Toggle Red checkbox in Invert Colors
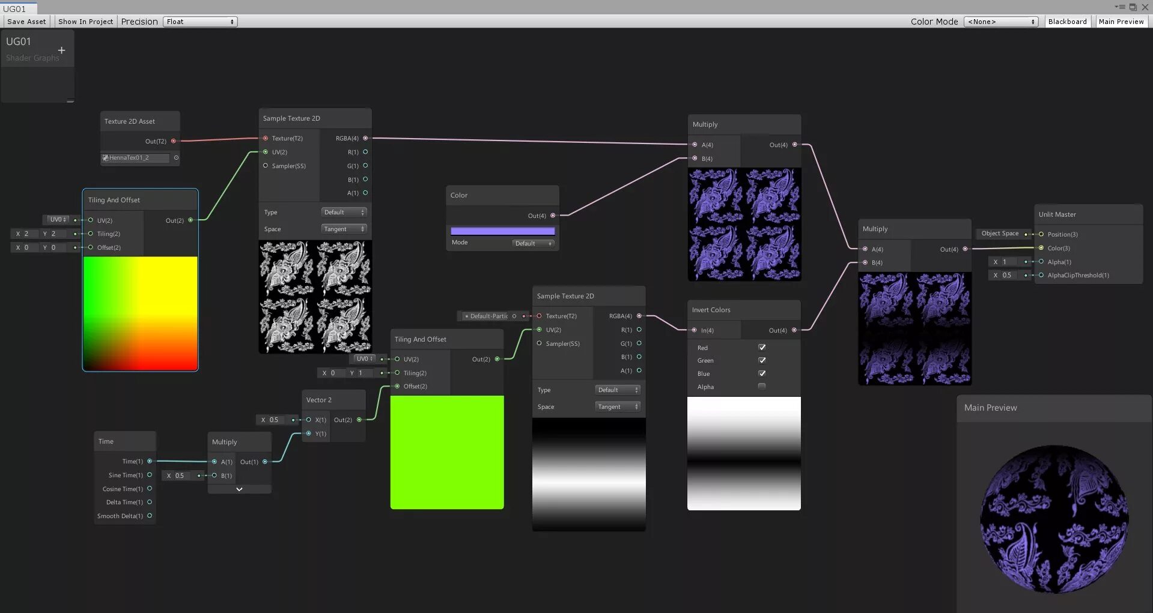Viewport: 1153px width, 613px height. tap(762, 347)
